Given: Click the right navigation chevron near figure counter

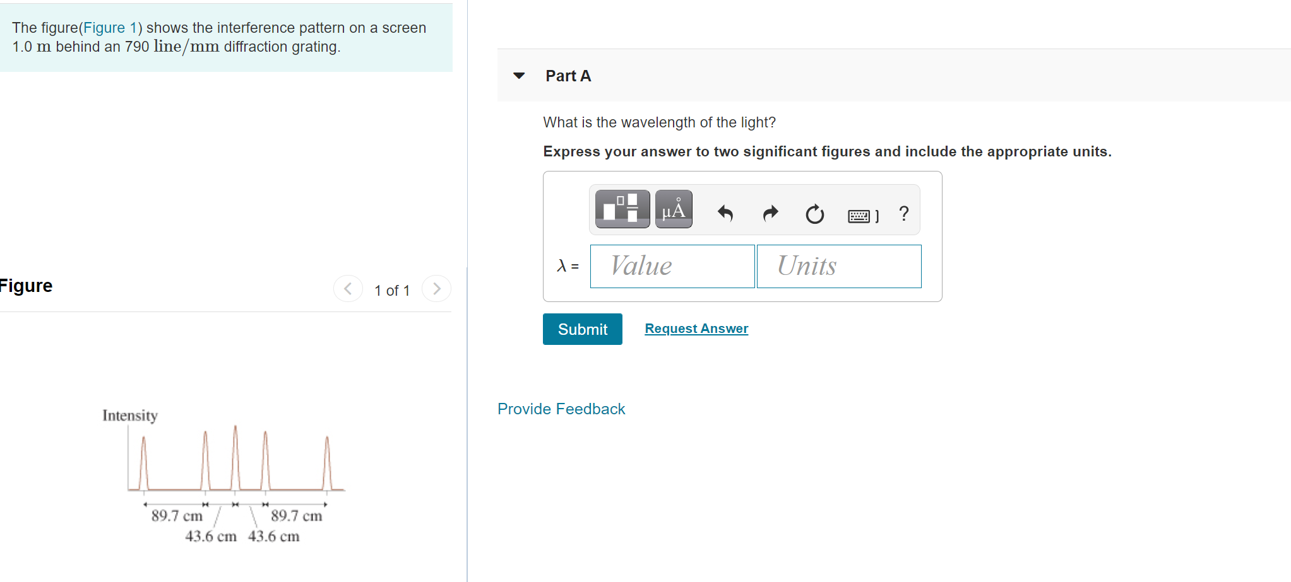Looking at the screenshot, I should pyautogui.click(x=436, y=288).
